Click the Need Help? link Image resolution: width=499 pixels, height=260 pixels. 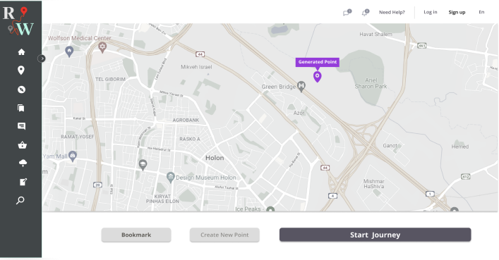pyautogui.click(x=392, y=12)
